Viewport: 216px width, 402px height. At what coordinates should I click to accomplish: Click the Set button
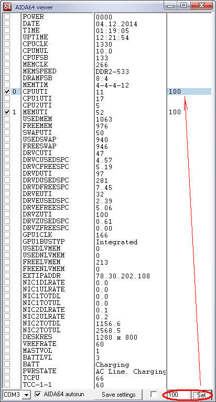coord(201,395)
